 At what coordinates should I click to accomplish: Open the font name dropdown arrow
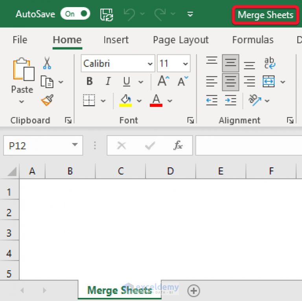[x=150, y=64]
